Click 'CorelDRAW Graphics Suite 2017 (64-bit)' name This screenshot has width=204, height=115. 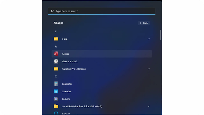82,106
